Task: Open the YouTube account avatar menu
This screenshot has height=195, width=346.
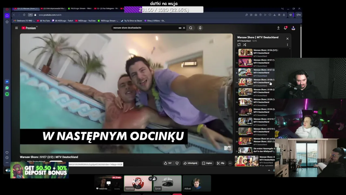Action: (x=293, y=28)
